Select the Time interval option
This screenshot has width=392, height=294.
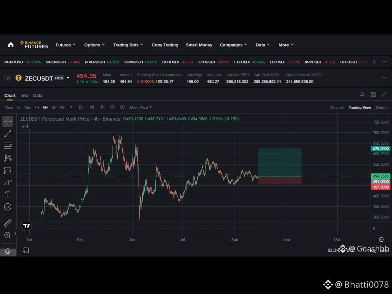tap(9, 108)
